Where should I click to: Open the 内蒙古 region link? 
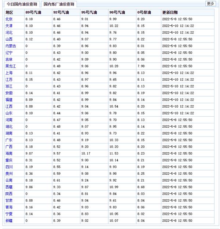coord(11,46)
